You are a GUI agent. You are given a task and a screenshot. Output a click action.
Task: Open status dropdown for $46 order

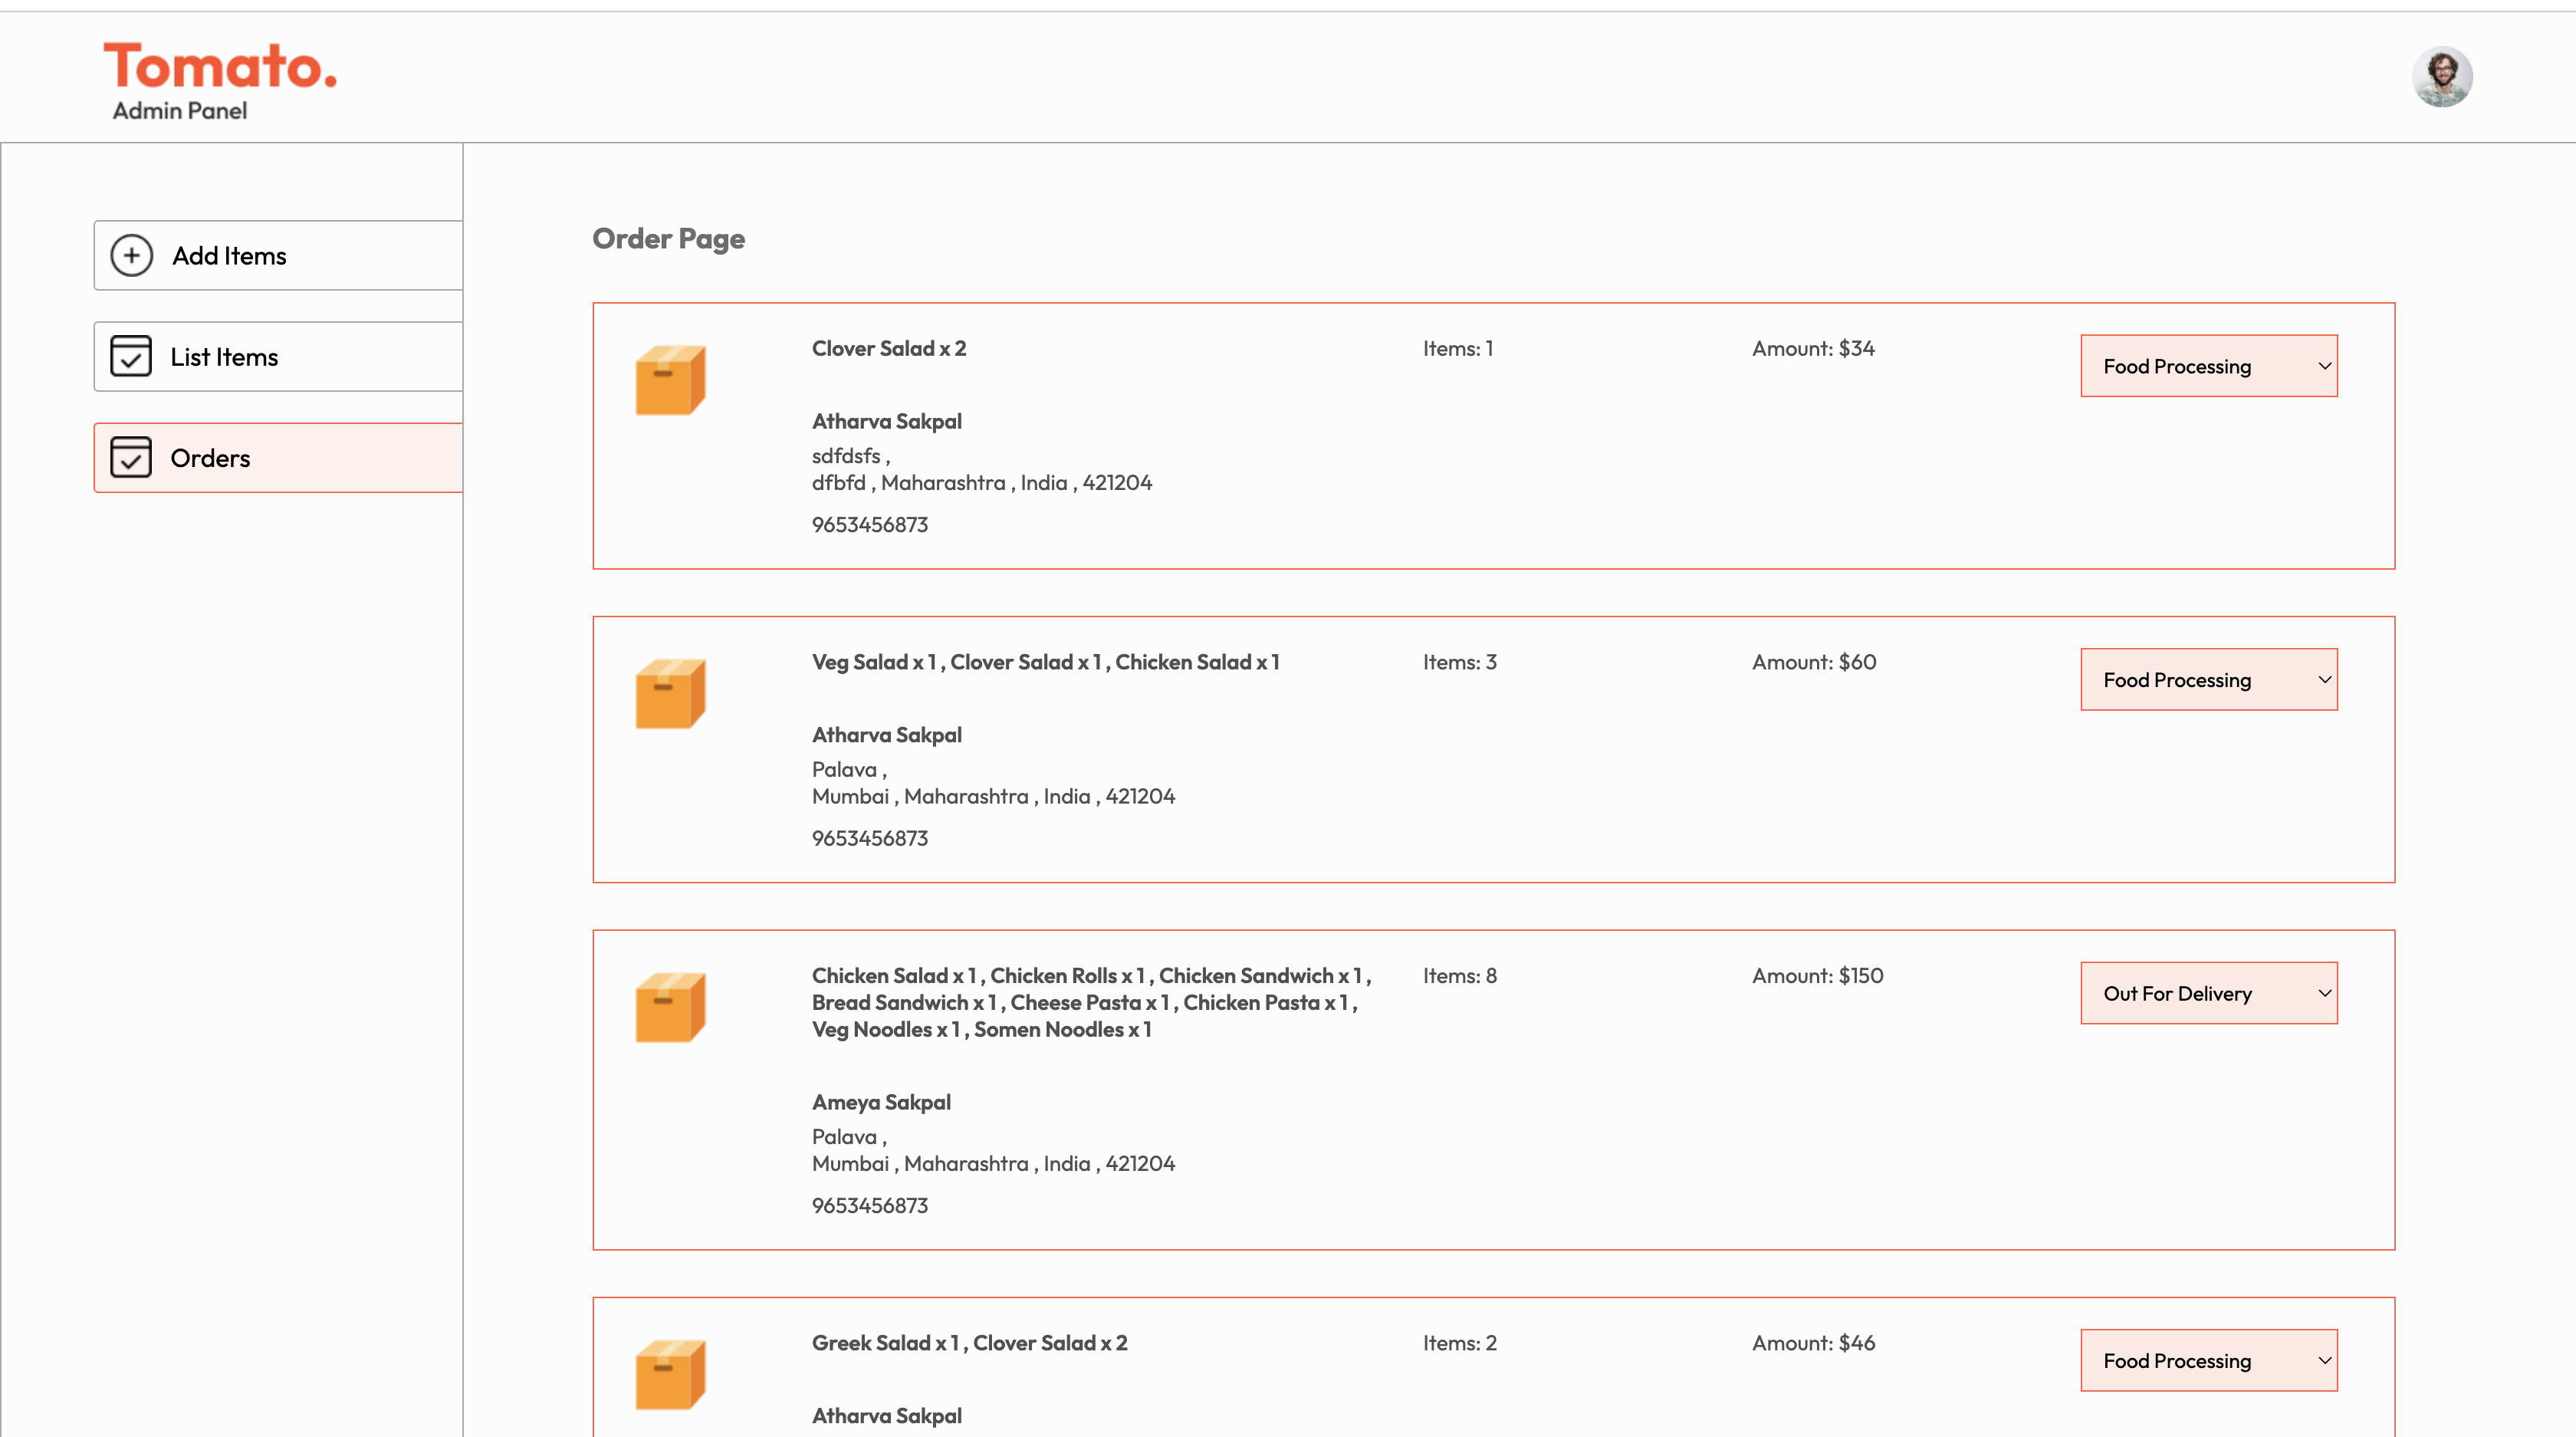[2208, 1360]
